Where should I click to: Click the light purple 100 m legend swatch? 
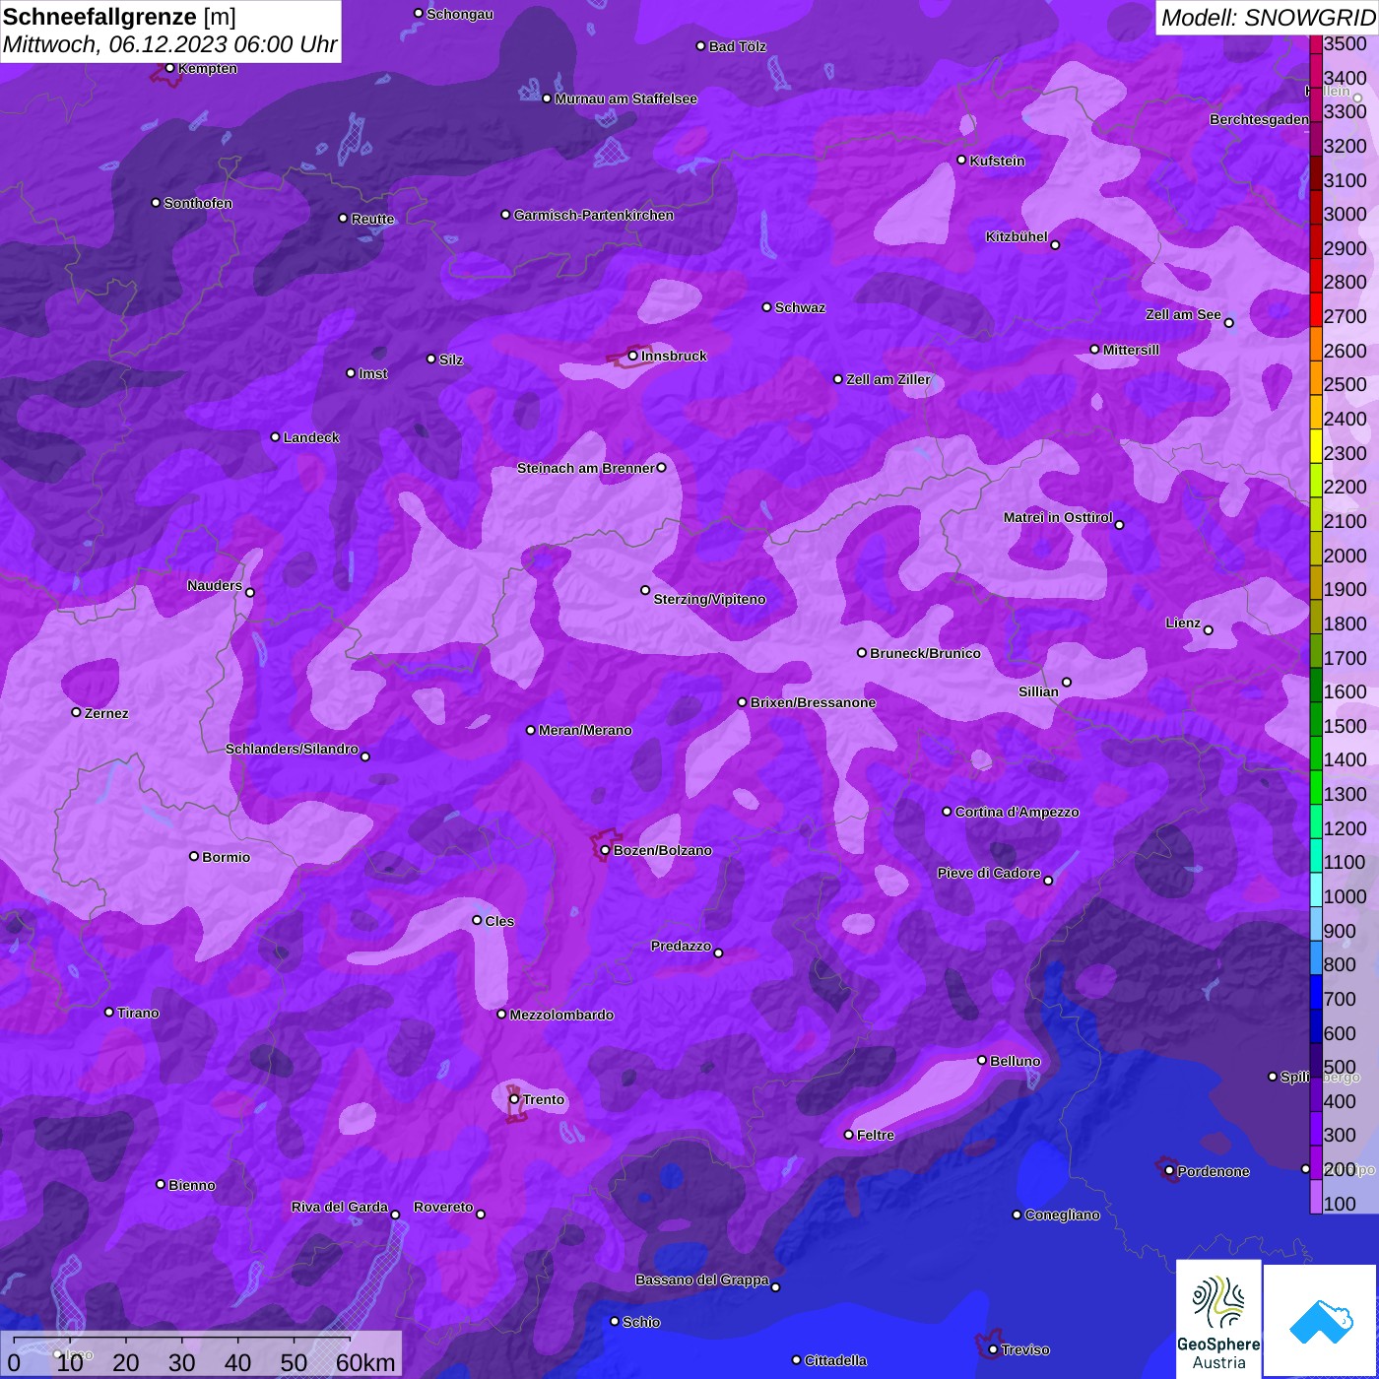click(1316, 1197)
